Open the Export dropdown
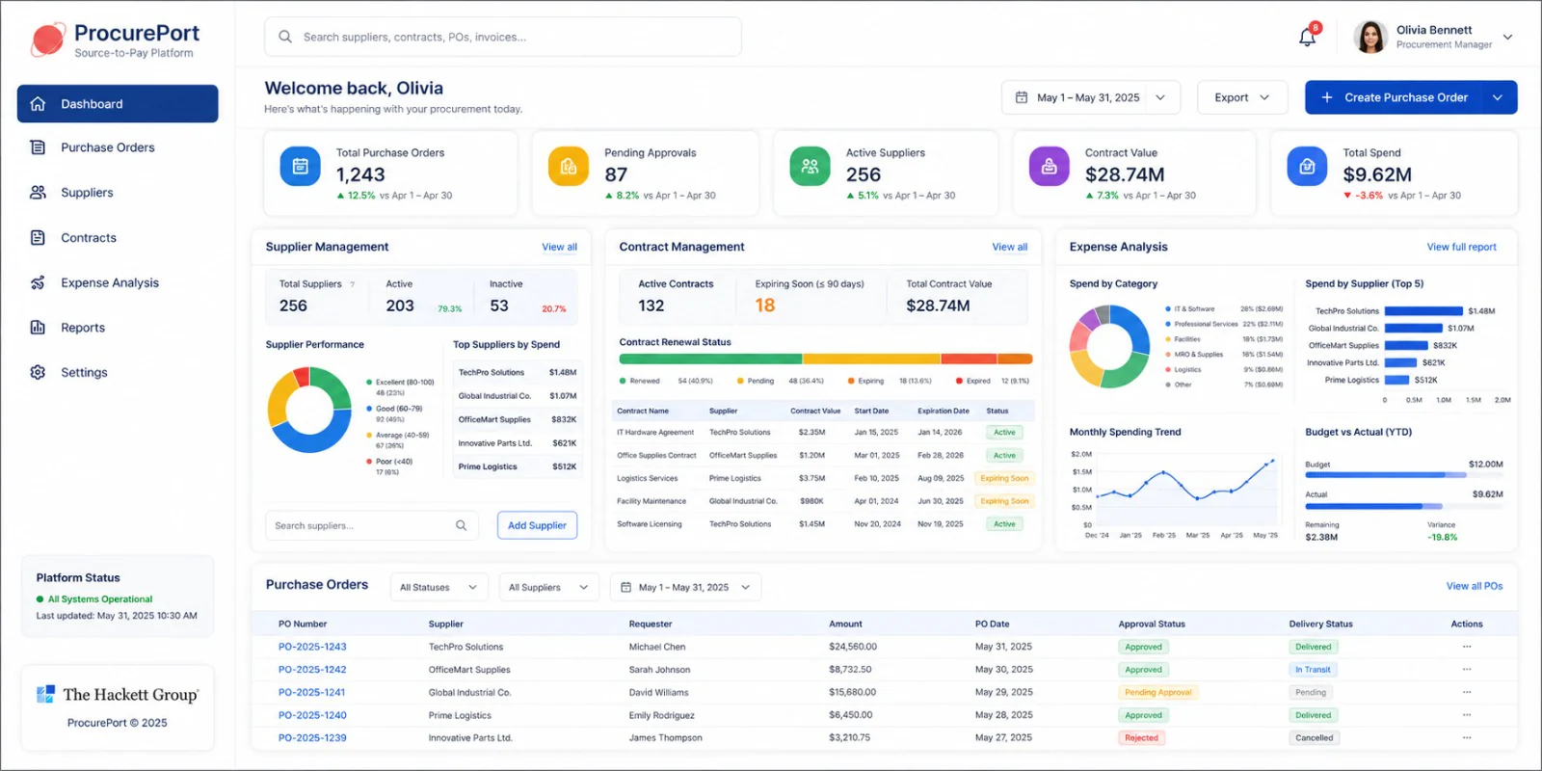The image size is (1542, 771). point(1242,97)
